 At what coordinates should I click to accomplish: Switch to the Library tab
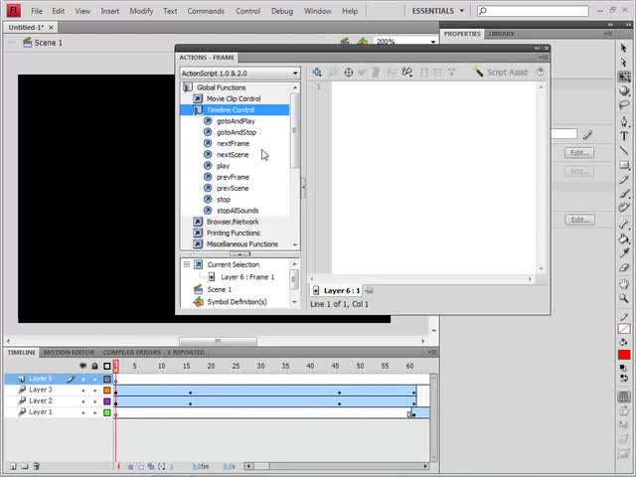click(502, 34)
